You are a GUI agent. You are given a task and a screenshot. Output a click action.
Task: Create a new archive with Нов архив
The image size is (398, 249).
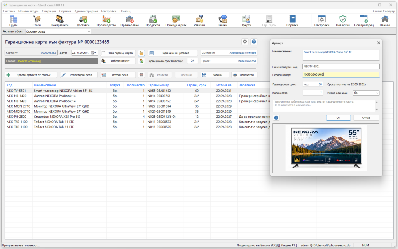[x=343, y=21]
